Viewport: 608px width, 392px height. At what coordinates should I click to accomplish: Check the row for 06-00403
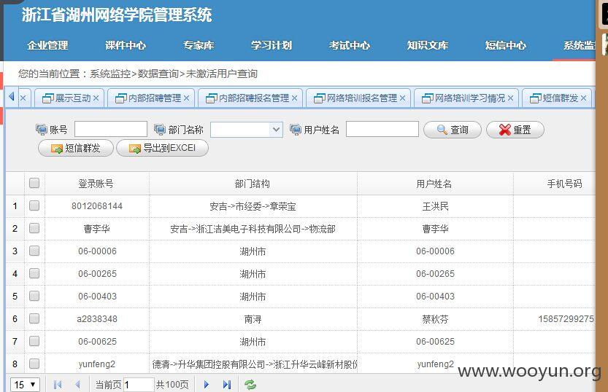pyautogui.click(x=34, y=296)
